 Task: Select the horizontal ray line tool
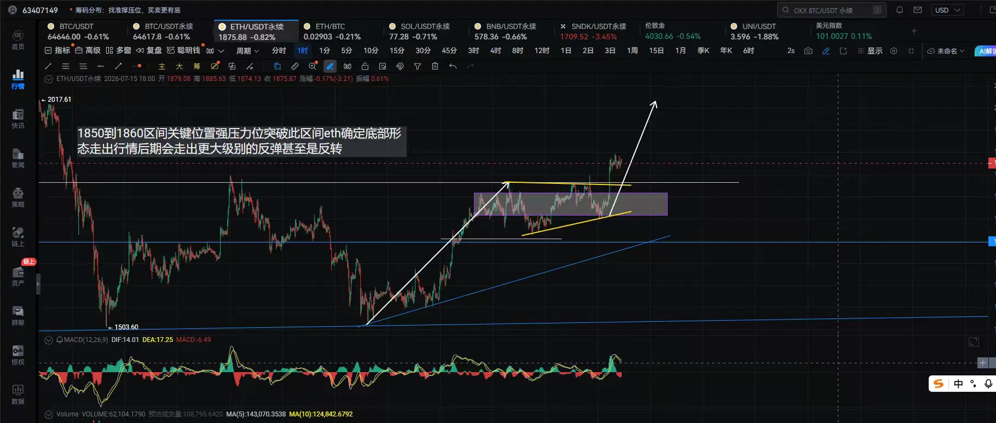click(x=101, y=66)
